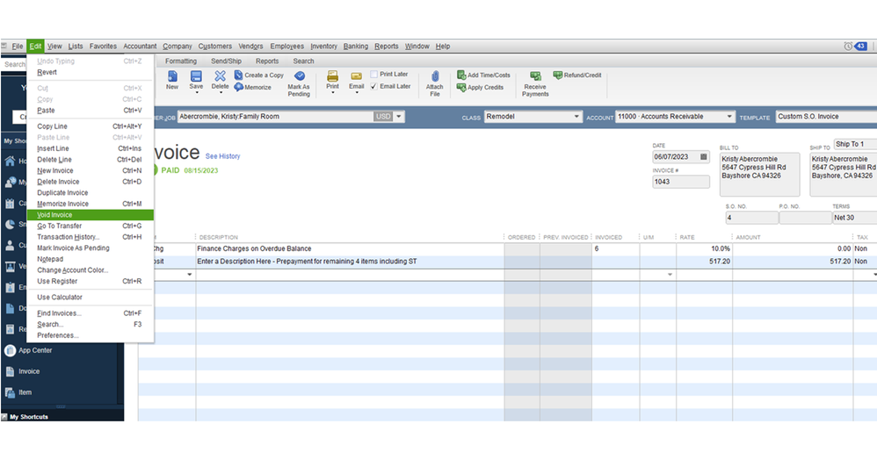Choose Duplicate Invoice in Edit menu
This screenshot has width=877, height=460.
(x=62, y=193)
